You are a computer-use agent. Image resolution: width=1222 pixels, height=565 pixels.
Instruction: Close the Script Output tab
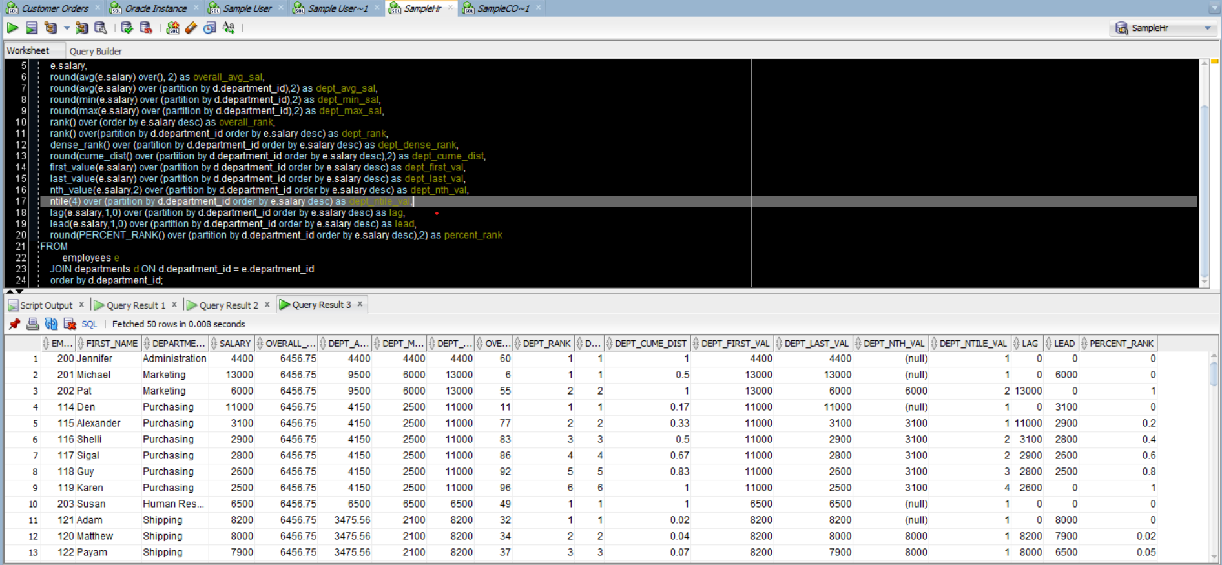81,305
